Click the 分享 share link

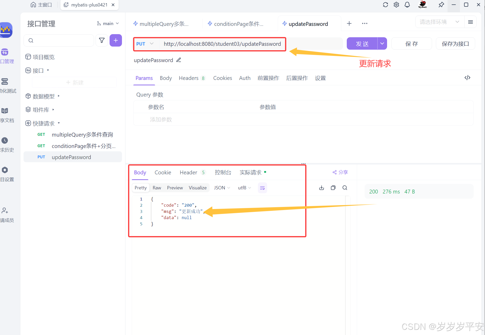point(340,172)
